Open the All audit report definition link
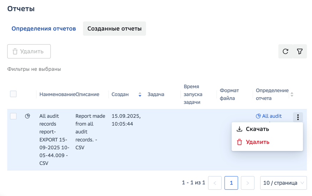The width and height of the screenshot is (312, 196). (x=269, y=116)
